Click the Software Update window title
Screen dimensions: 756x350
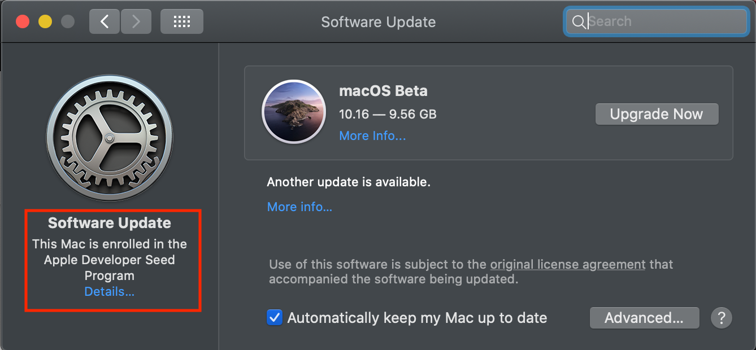378,22
